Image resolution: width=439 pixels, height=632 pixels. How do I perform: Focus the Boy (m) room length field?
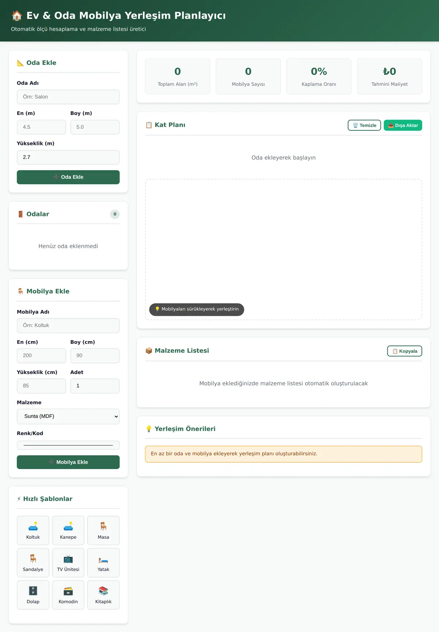(x=95, y=127)
